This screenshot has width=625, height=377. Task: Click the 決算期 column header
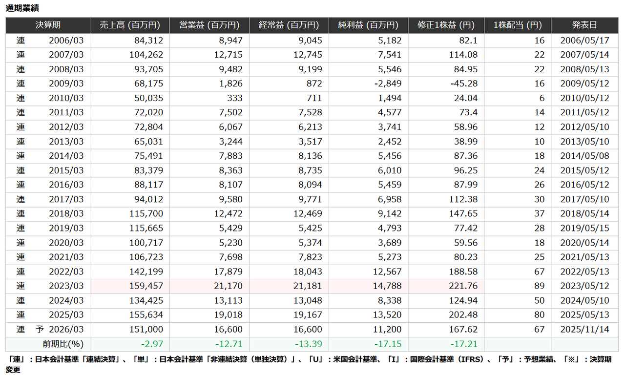48,25
